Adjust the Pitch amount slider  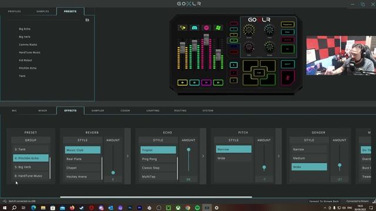pyautogui.click(x=264, y=167)
